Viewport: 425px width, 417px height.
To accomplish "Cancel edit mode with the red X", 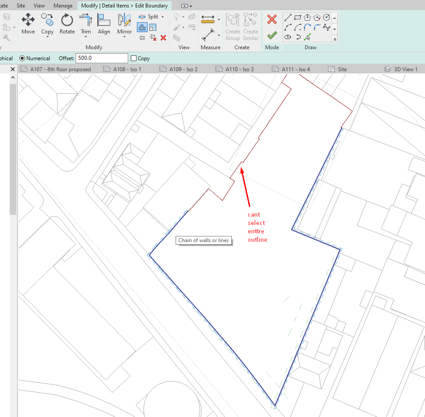I will tap(271, 19).
